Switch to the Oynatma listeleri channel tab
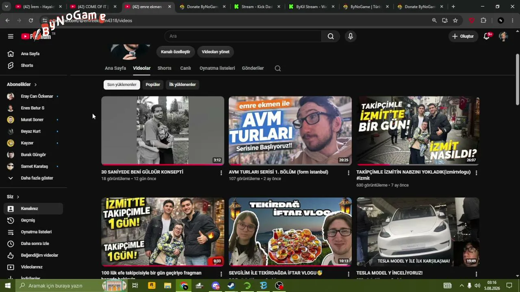Image resolution: width=520 pixels, height=292 pixels. coord(217,68)
